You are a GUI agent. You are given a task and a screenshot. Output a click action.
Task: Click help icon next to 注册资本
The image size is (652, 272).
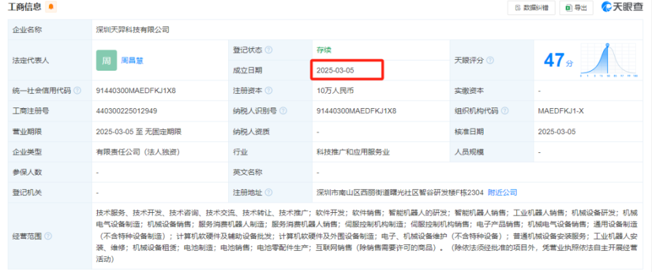(269, 90)
